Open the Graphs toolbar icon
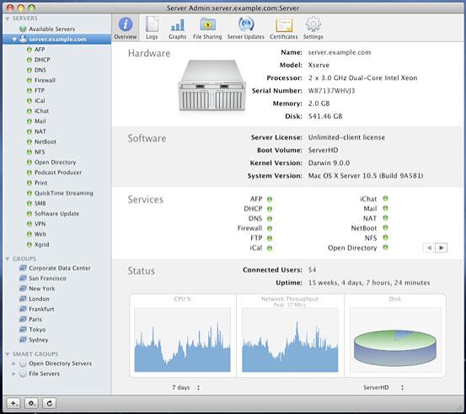 (178, 29)
